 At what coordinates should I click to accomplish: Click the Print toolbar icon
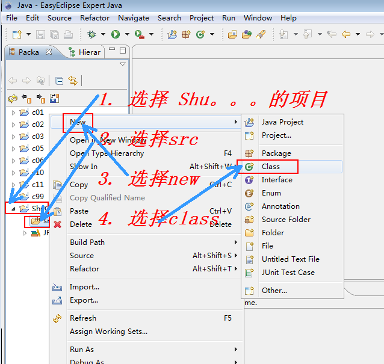click(x=68, y=34)
